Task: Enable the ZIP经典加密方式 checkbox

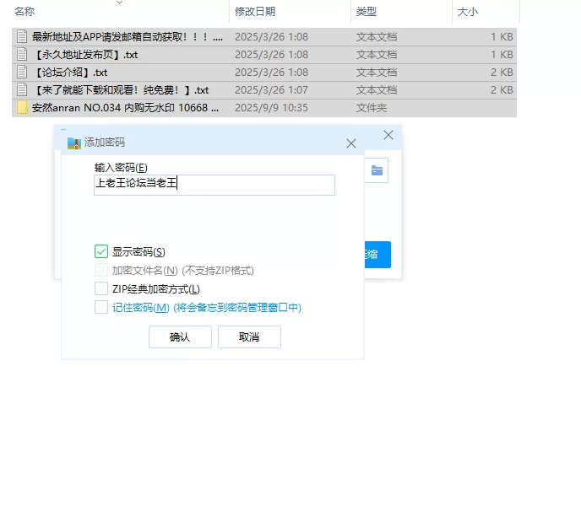Action: point(101,289)
